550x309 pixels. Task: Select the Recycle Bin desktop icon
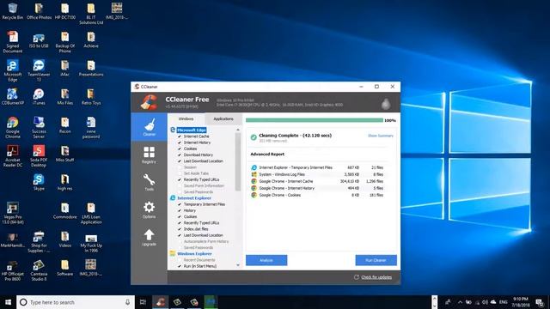(13, 11)
